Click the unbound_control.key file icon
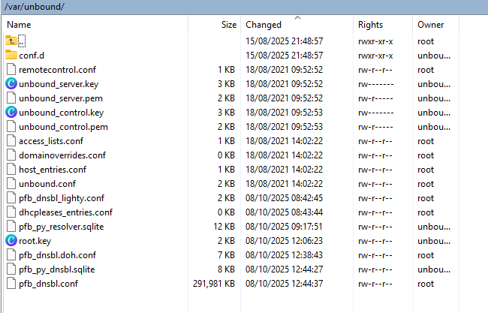 click(x=11, y=112)
